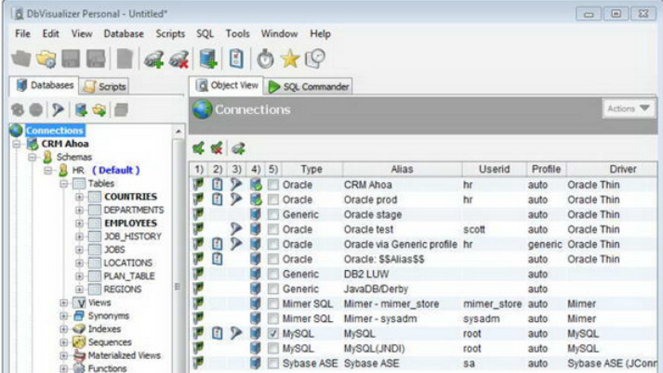Expand the Views tree node
The image size is (663, 373).
coord(64,302)
